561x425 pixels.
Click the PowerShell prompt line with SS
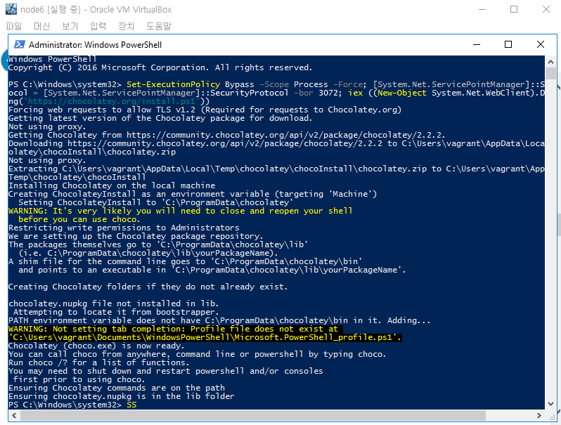pos(72,405)
